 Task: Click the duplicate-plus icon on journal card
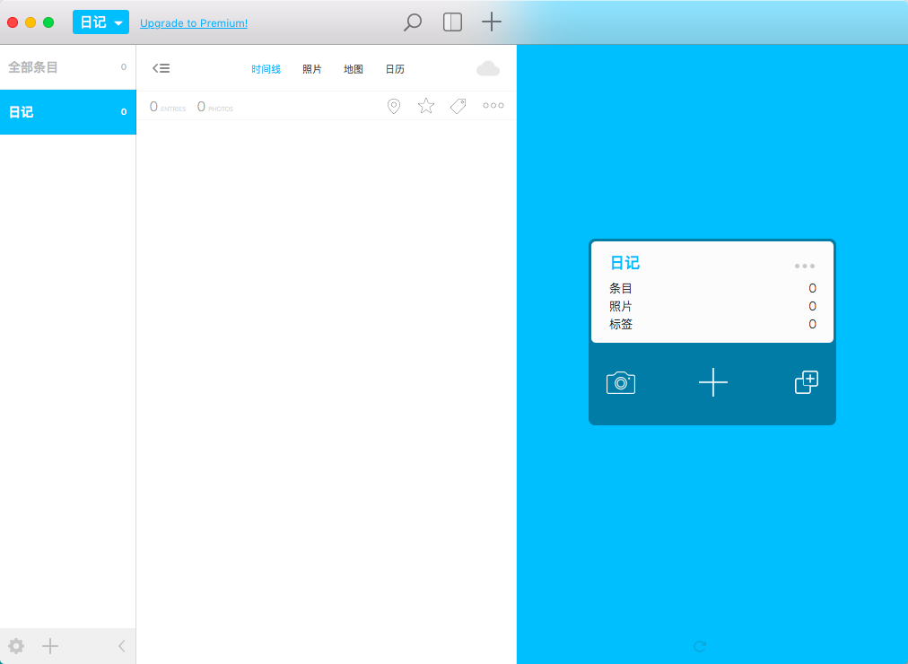[806, 382]
